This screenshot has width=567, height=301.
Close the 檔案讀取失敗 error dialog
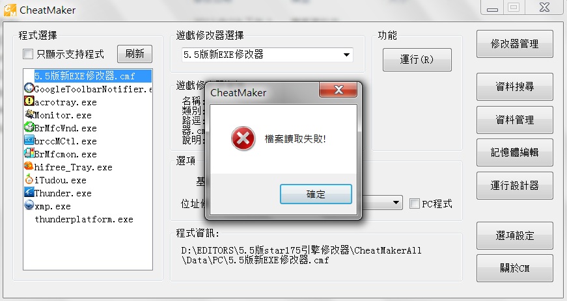pyautogui.click(x=339, y=90)
